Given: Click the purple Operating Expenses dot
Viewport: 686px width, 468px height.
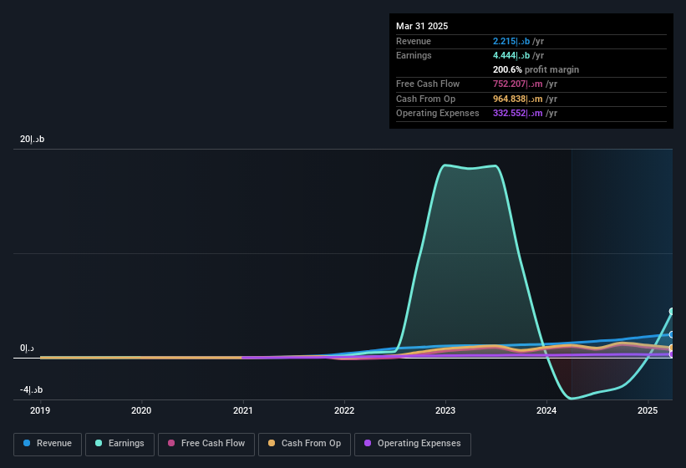Looking at the screenshot, I should tap(368, 443).
